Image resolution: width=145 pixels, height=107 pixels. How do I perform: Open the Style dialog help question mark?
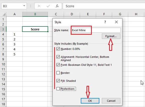tap(105, 22)
